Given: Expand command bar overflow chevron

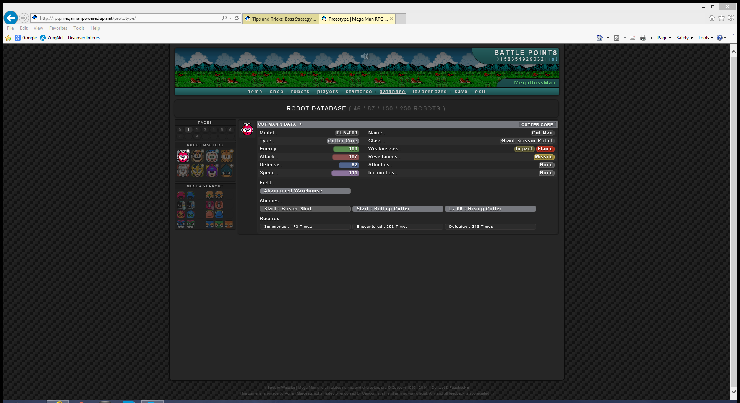Looking at the screenshot, I should [734, 35].
